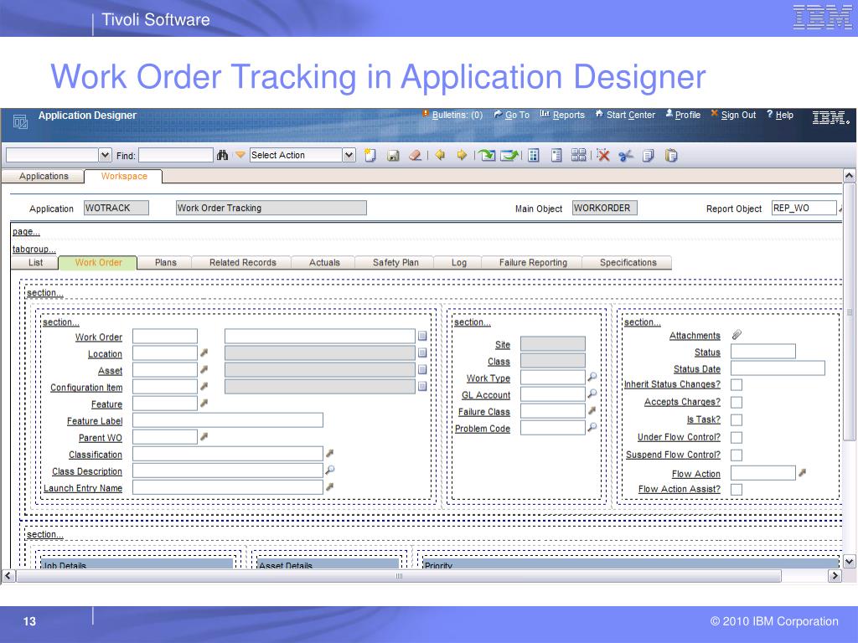This screenshot has height=643, width=858.
Task: Click the Paste clipboard icon
Action: pyautogui.click(x=671, y=156)
